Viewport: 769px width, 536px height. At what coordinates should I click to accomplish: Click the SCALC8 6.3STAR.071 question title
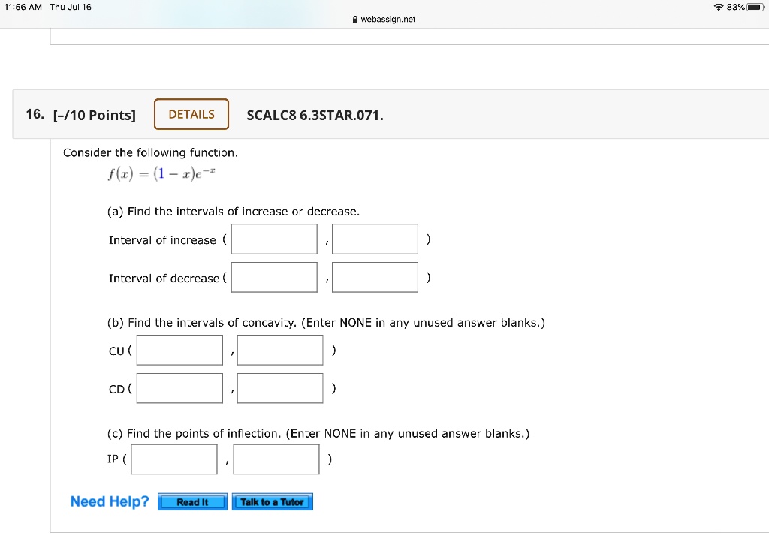click(315, 115)
